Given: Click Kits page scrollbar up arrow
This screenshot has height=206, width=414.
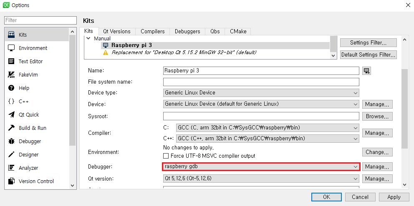Looking at the screenshot, I should (404, 40).
